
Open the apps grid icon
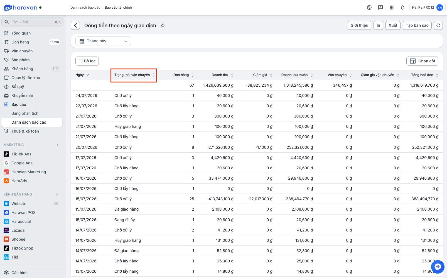(x=392, y=8)
